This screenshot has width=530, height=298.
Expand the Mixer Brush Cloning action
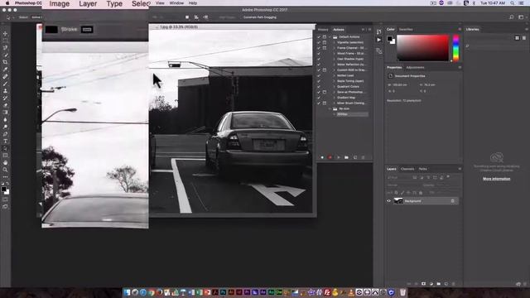[x=335, y=103]
